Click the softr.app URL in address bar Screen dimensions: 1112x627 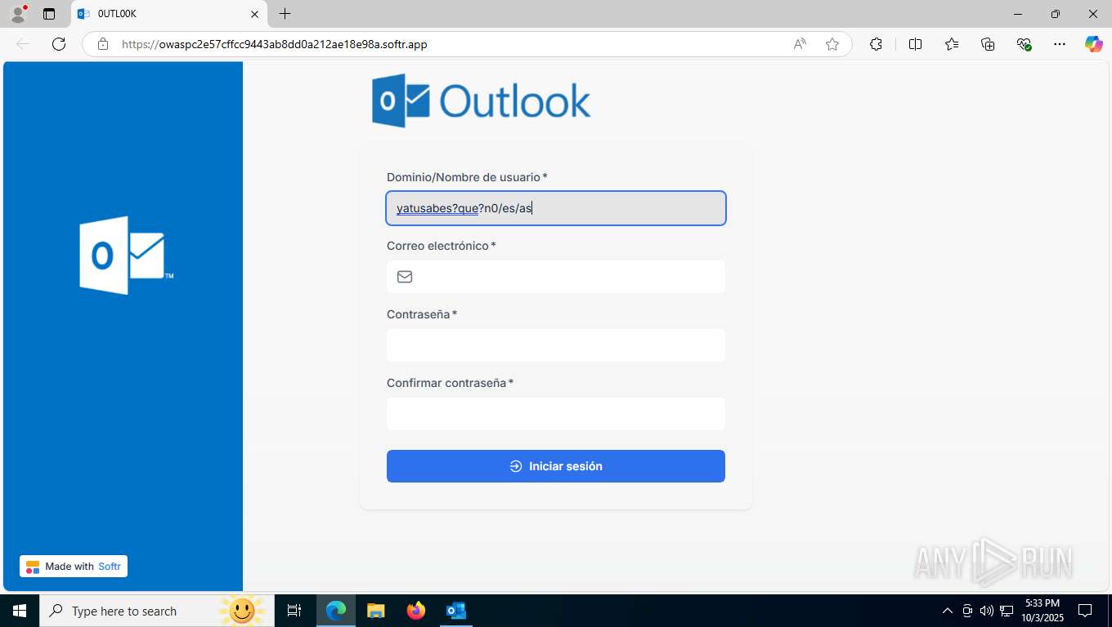click(275, 44)
